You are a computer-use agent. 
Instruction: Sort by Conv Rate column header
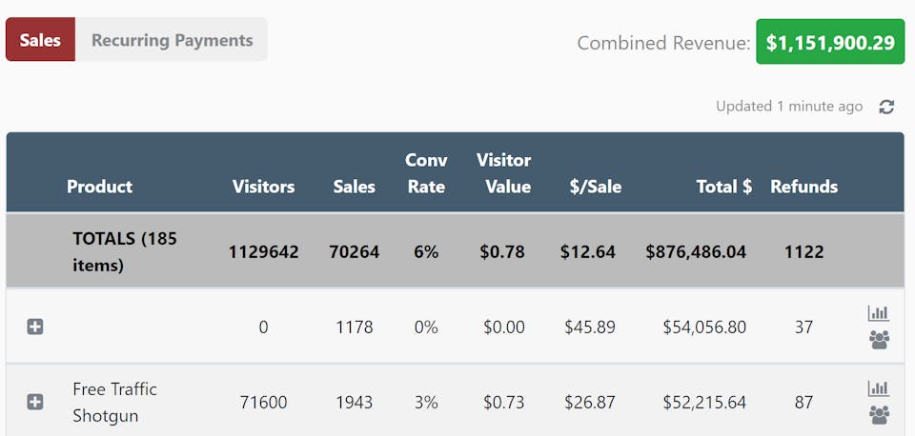(426, 173)
